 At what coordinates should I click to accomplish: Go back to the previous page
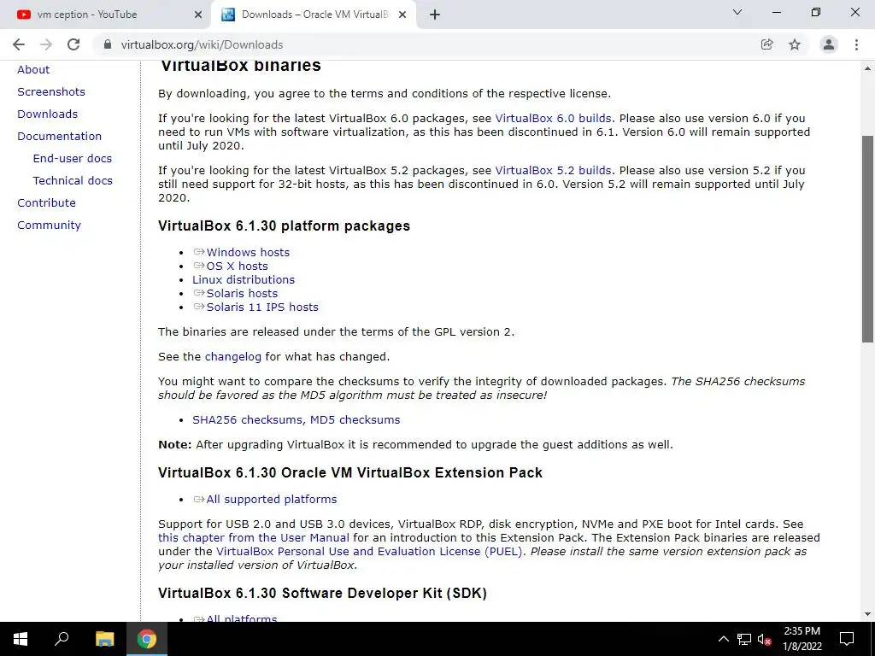(x=19, y=44)
